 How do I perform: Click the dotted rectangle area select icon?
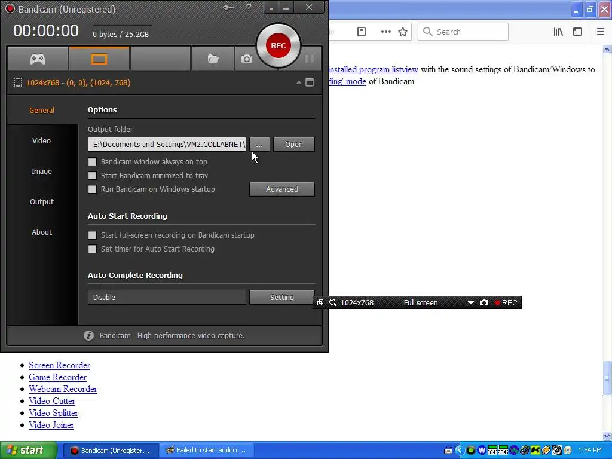pyautogui.click(x=17, y=82)
